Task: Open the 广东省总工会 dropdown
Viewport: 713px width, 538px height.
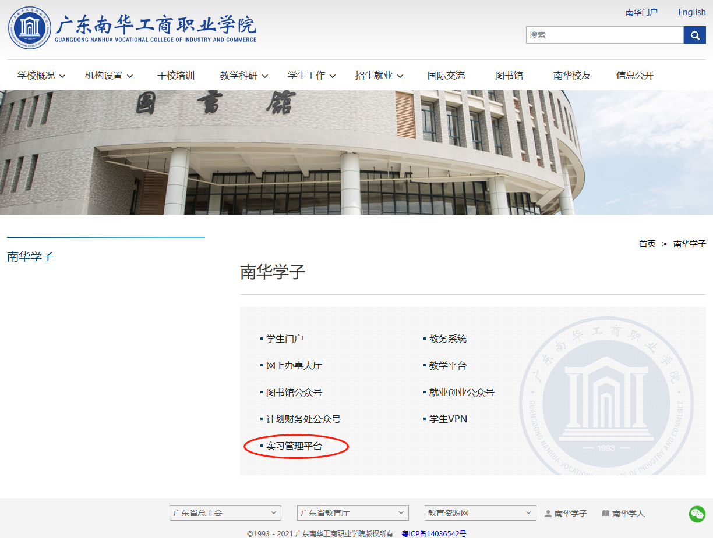Action: [x=225, y=513]
